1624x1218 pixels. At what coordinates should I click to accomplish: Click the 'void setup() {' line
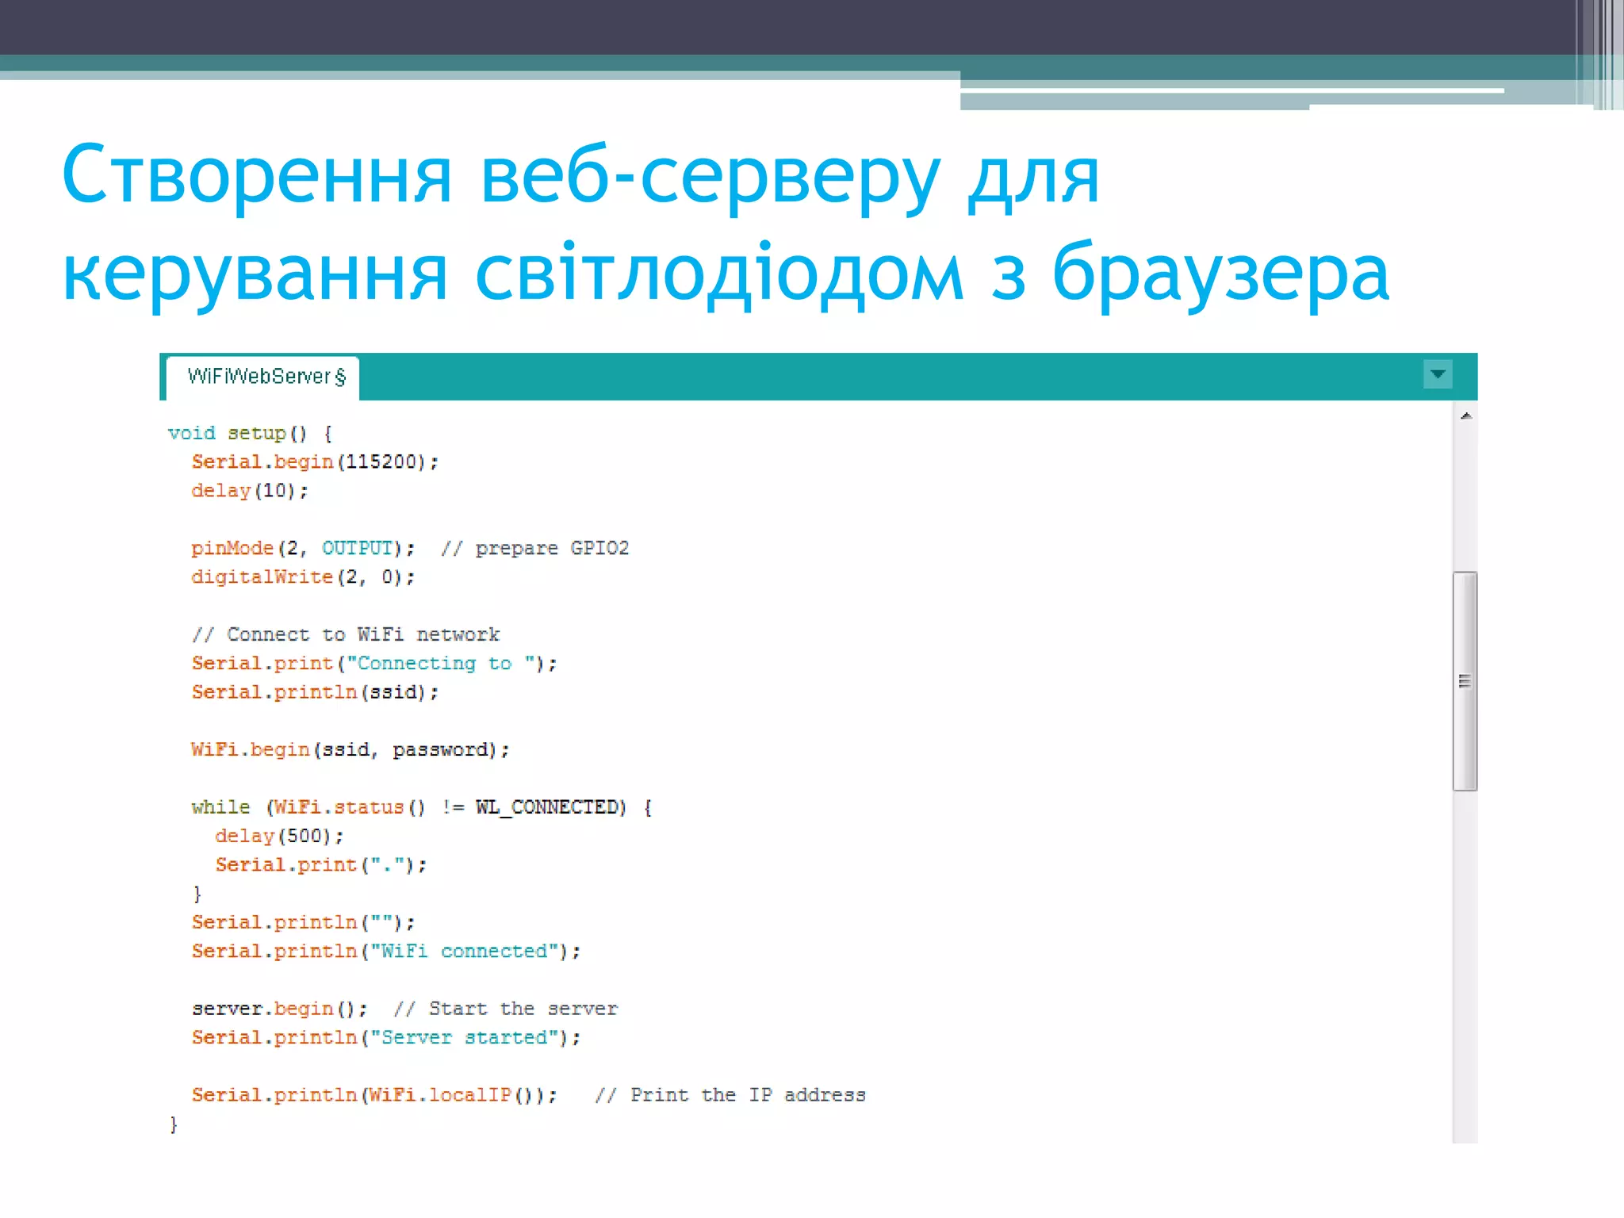click(x=250, y=434)
